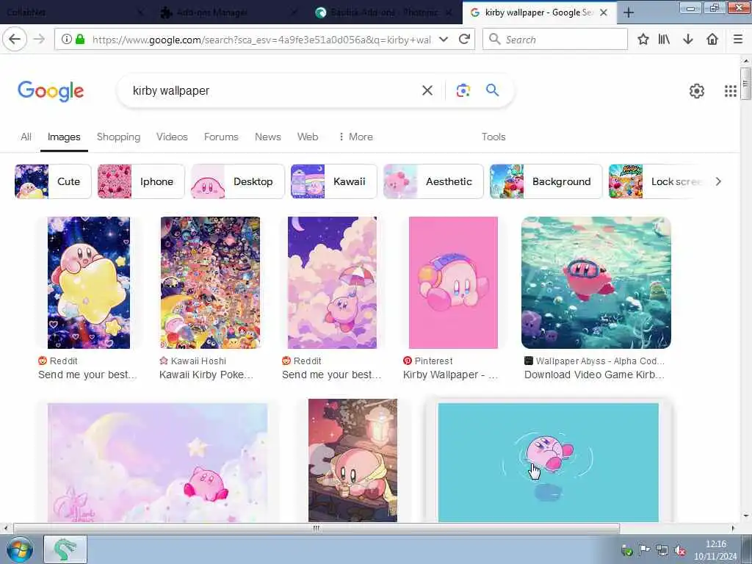752x564 pixels.
Task: Submit search with blue magnifier icon
Action: (x=492, y=90)
